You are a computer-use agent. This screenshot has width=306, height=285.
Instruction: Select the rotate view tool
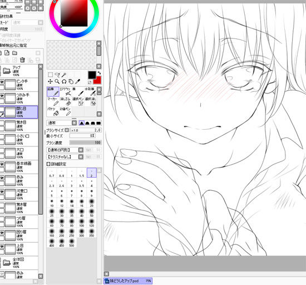point(64,81)
